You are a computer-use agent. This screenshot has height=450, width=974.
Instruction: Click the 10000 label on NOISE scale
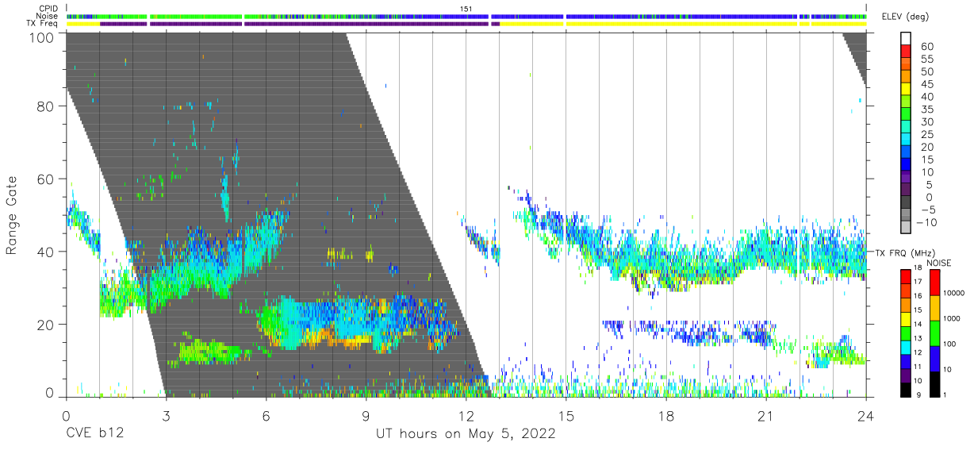[956, 293]
